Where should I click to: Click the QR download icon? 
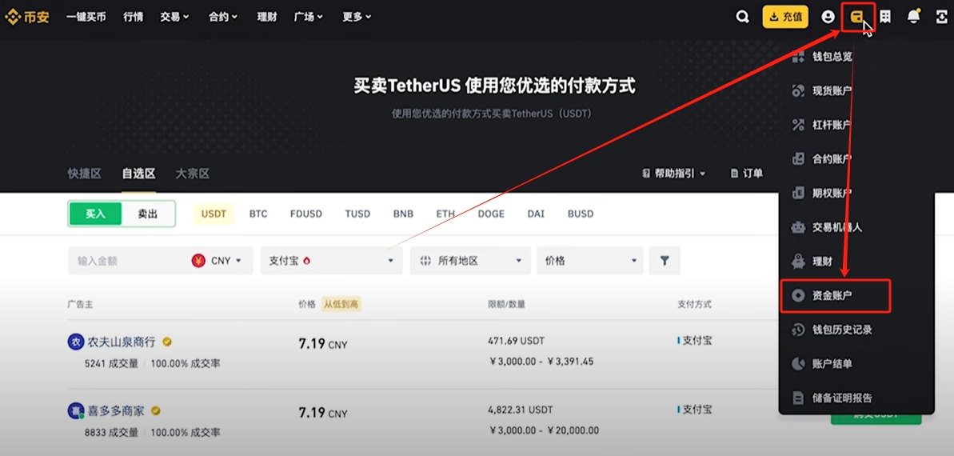[x=941, y=17]
